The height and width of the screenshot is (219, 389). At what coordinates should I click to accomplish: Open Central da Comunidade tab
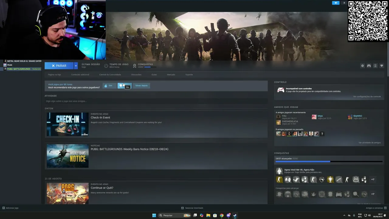110,75
